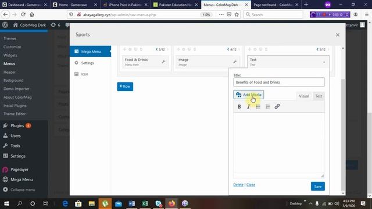The image size is (372, 209).
Task: Open Demo Importer in the sidebar
Action: [x=16, y=89]
